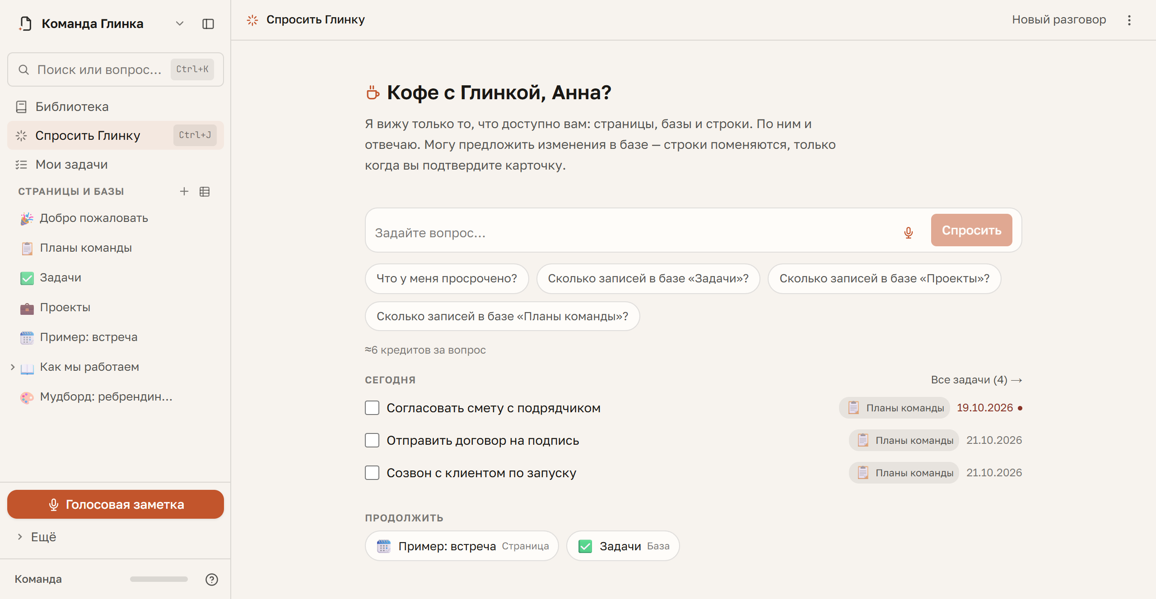This screenshot has width=1156, height=599.
Task: Select suggestion Что у меня просрочено?
Action: [x=447, y=279]
